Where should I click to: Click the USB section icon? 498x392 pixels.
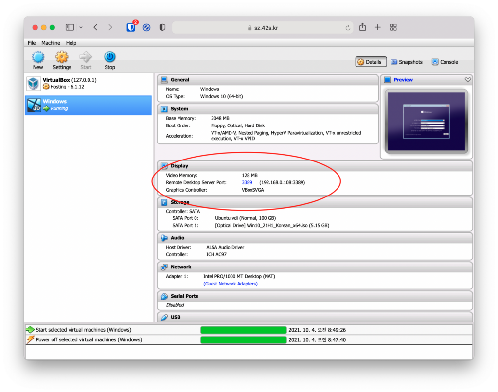pos(164,318)
